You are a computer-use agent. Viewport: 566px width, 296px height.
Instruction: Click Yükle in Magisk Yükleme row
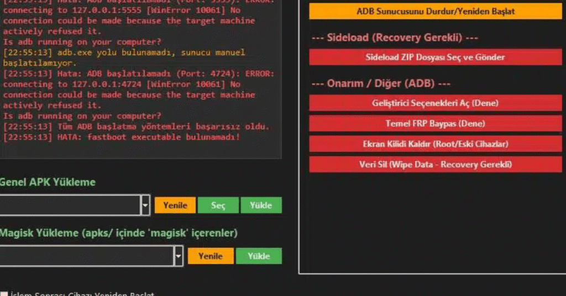click(259, 256)
